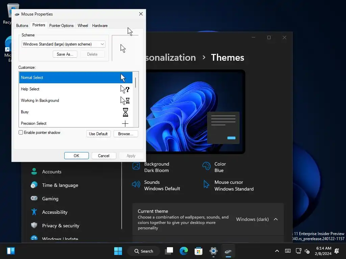Click the Accounts person icon
The width and height of the screenshot is (346, 259).
[x=34, y=171]
